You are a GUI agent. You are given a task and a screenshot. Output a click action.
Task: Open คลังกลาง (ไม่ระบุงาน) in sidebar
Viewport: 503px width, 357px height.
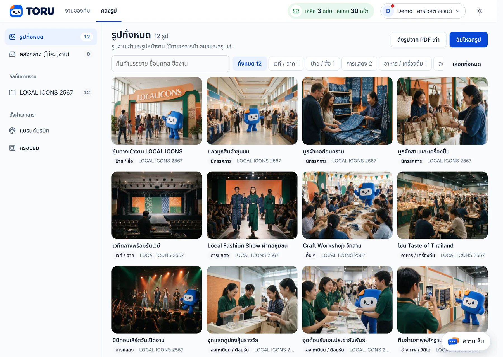[x=51, y=54]
